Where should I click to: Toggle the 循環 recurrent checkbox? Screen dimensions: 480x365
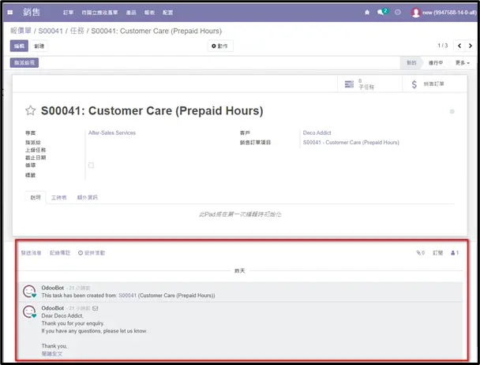(x=92, y=165)
